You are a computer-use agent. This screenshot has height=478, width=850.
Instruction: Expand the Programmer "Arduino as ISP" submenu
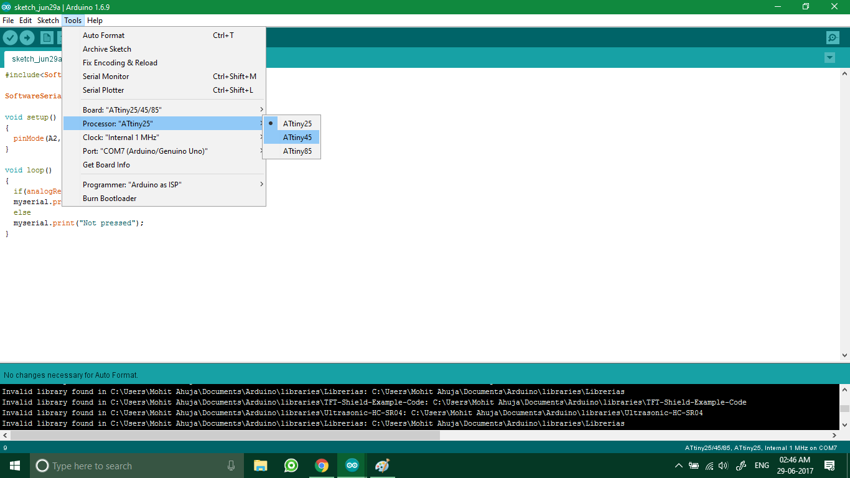[x=164, y=185]
